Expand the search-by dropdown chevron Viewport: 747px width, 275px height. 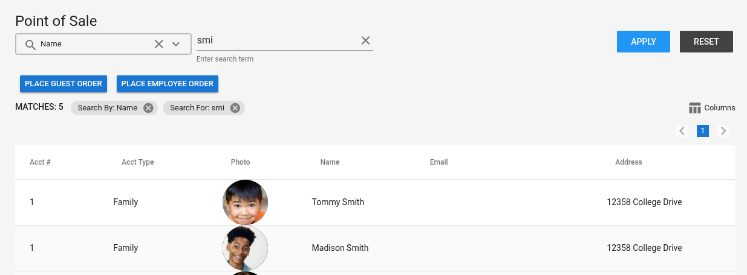[176, 44]
